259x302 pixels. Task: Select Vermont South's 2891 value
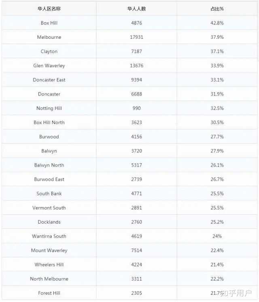[x=136, y=208]
